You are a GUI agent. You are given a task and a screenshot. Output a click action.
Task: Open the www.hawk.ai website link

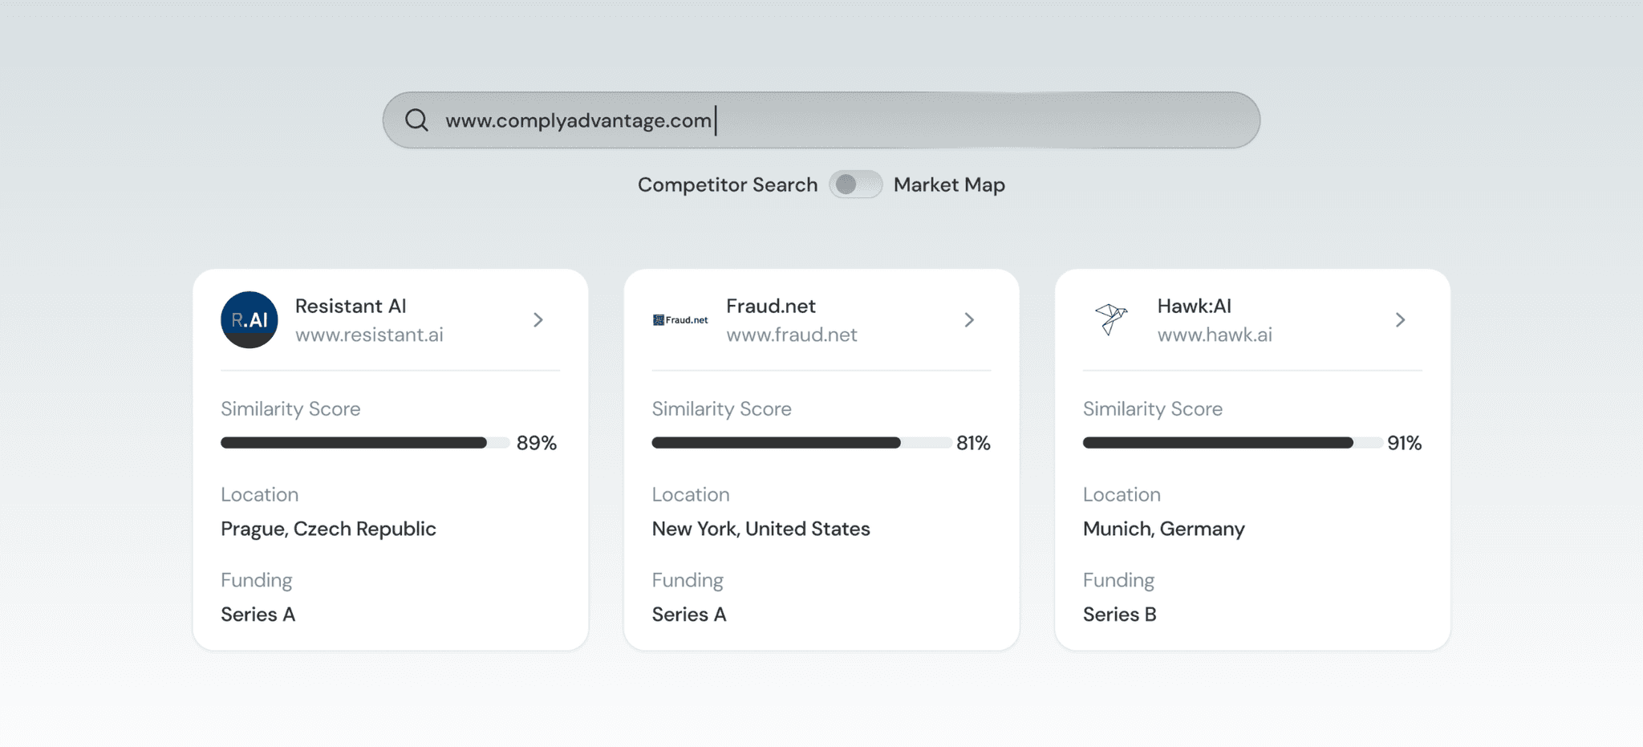1215,335
